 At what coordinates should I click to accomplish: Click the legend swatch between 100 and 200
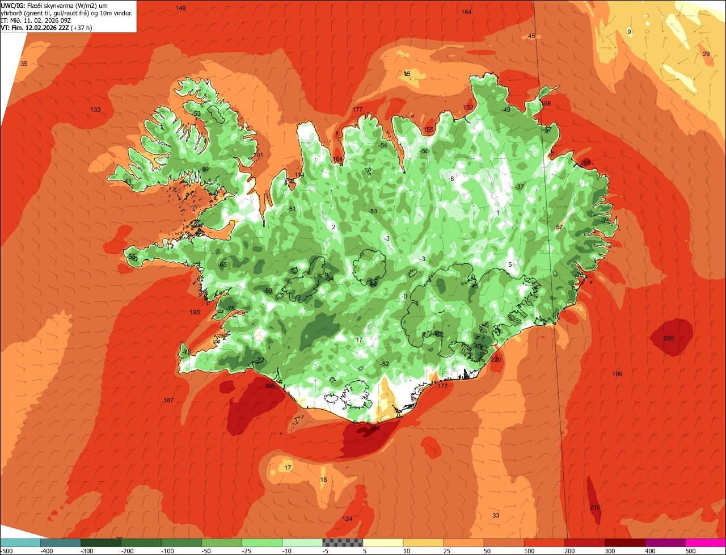coord(544,543)
